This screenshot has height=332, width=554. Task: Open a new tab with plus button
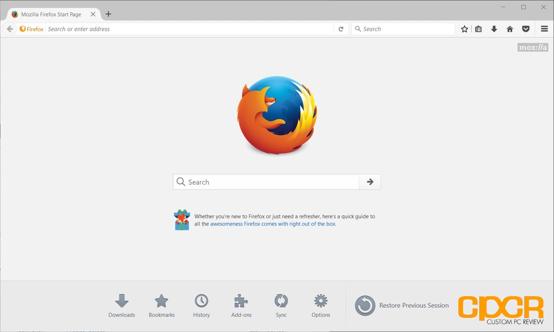[x=108, y=14]
